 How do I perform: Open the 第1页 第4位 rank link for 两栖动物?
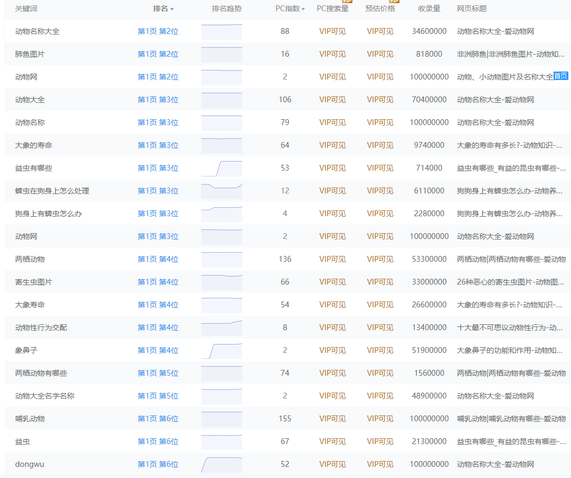158,259
